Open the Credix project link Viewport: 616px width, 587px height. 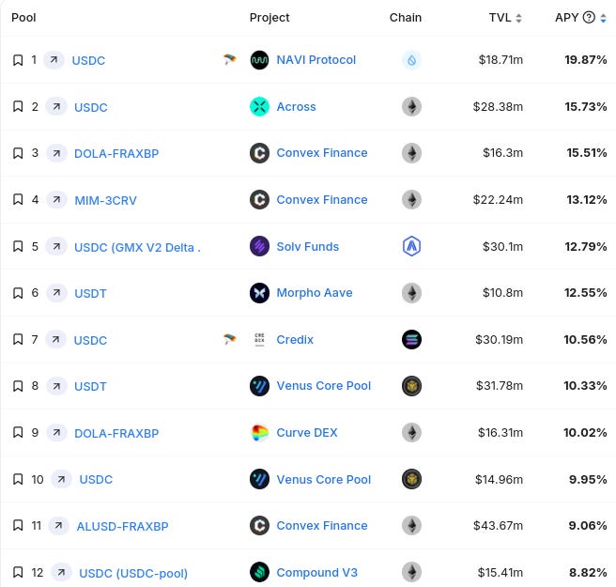(x=295, y=339)
